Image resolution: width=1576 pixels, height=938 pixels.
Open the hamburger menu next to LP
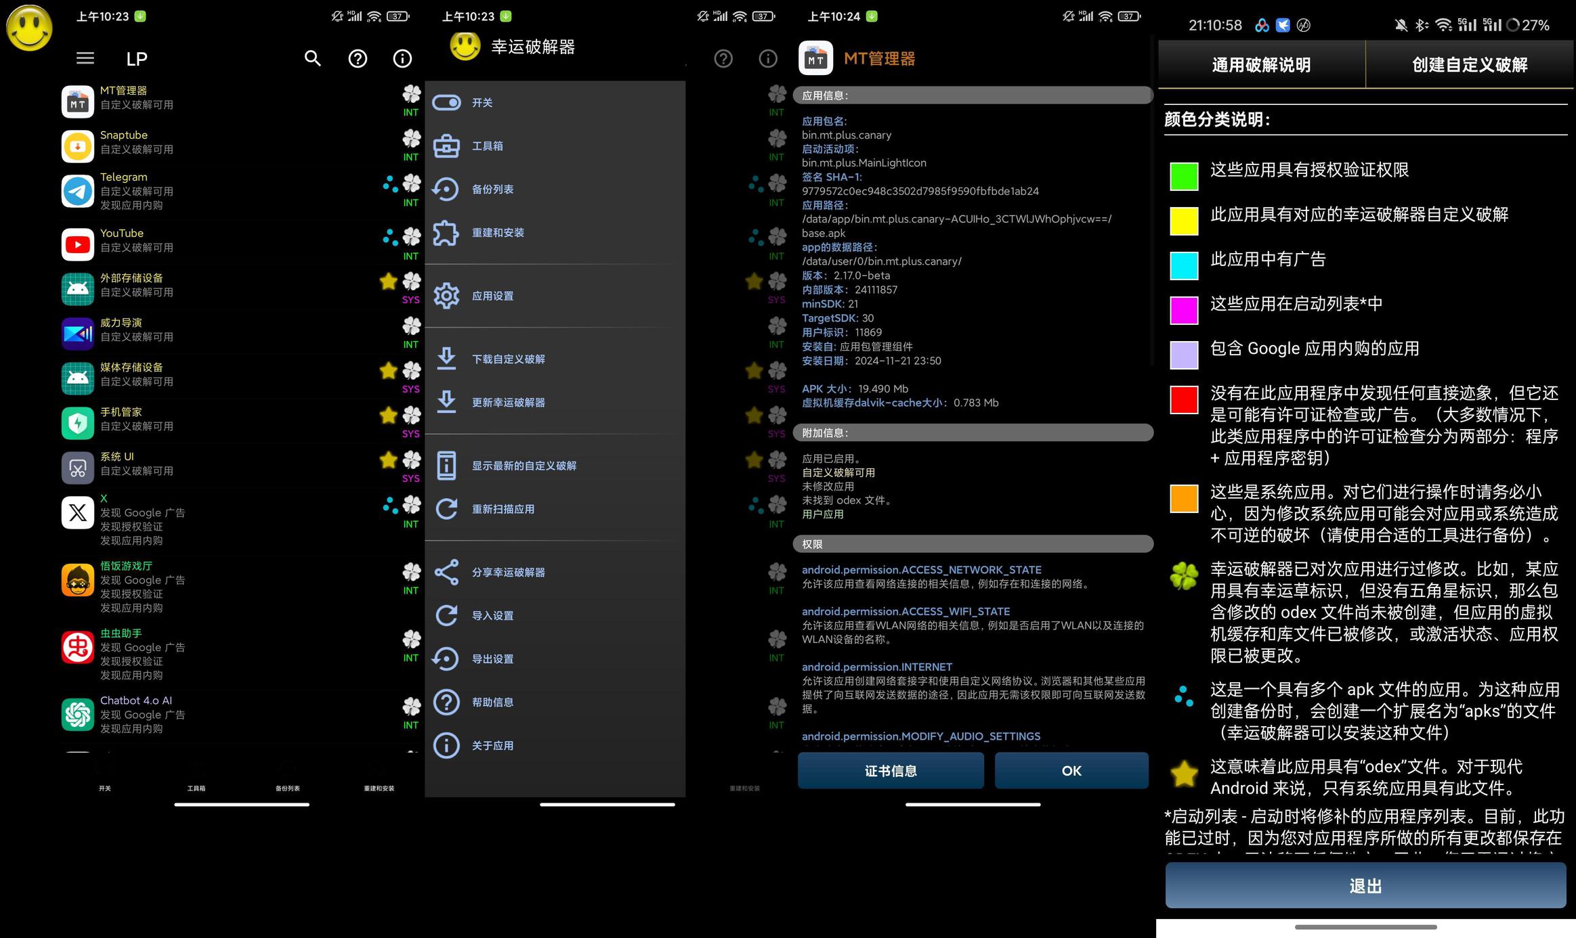85,58
